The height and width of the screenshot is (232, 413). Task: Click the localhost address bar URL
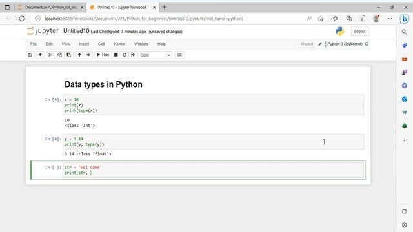click(x=144, y=19)
